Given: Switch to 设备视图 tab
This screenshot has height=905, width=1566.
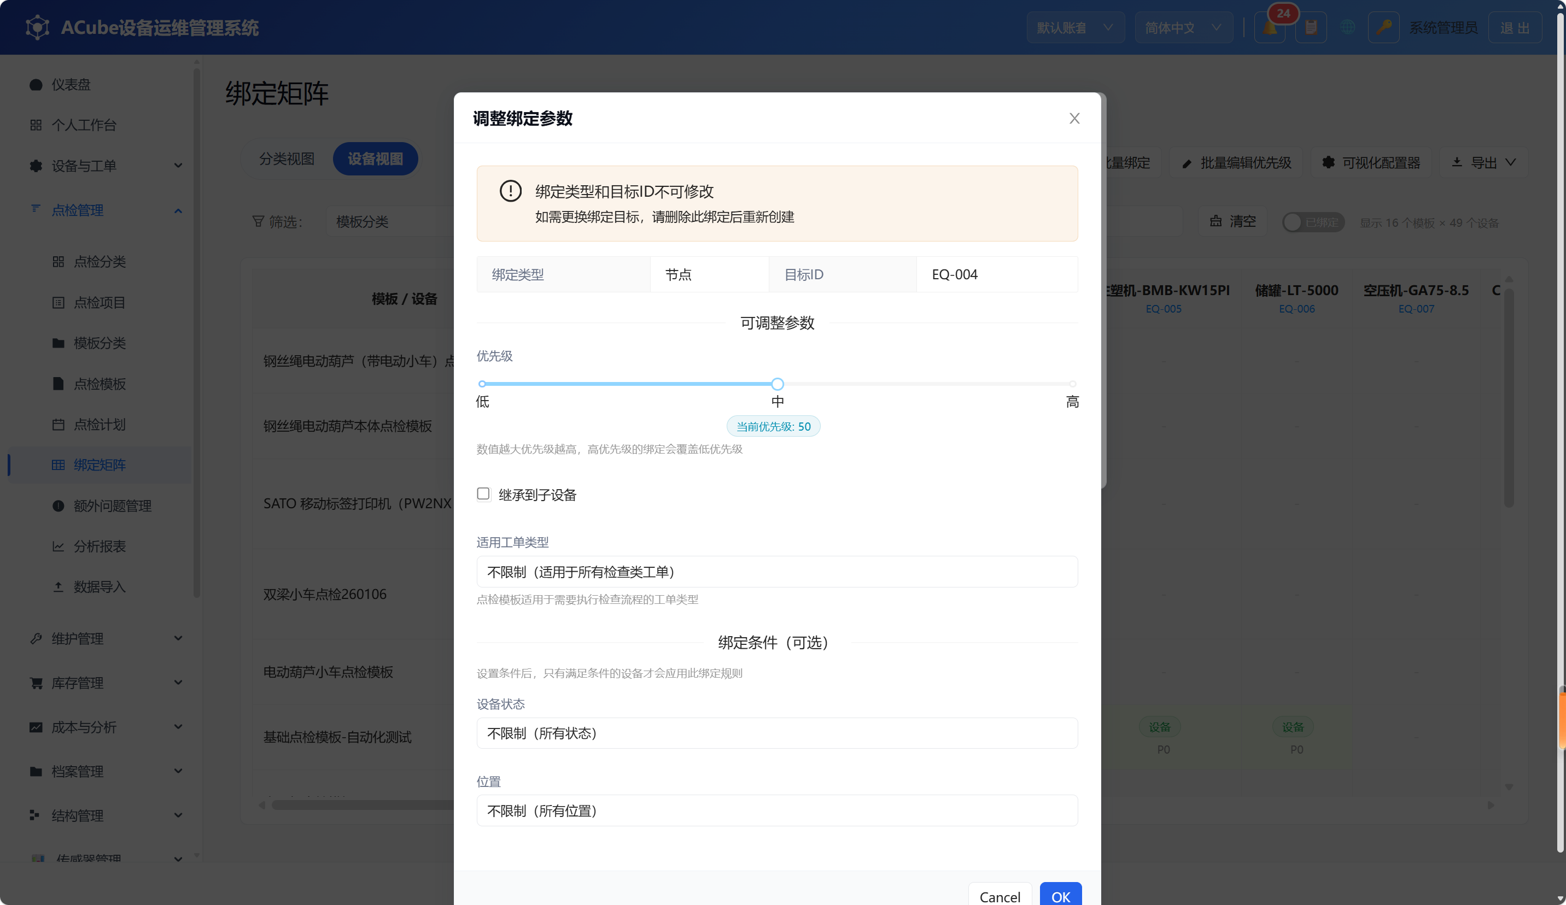Looking at the screenshot, I should 375,159.
